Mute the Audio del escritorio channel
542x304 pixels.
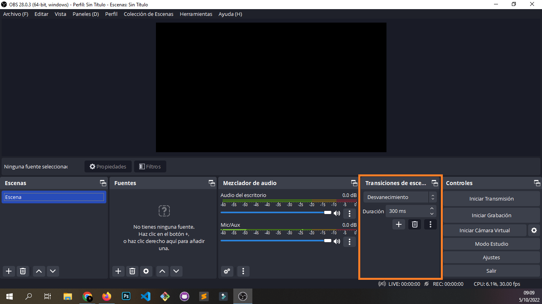pos(337,213)
